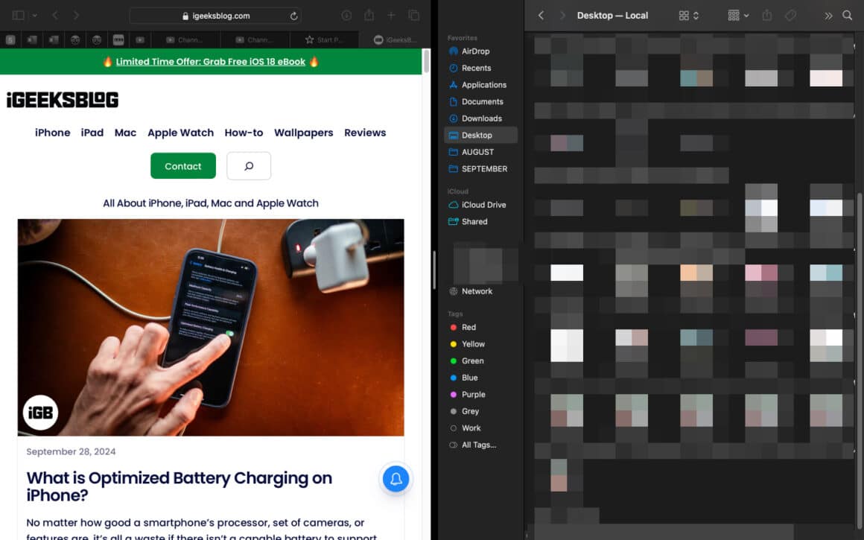Screen dimensions: 864x540
Task: Open the grouping dropdown chevron in Finder toolbar
Action: [x=746, y=15]
